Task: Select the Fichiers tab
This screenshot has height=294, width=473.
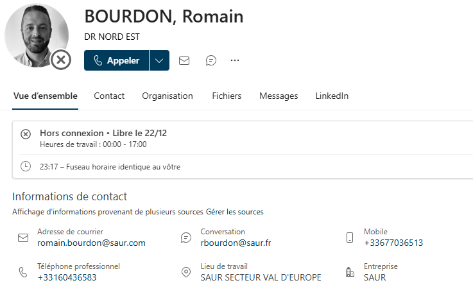Action: point(227,96)
